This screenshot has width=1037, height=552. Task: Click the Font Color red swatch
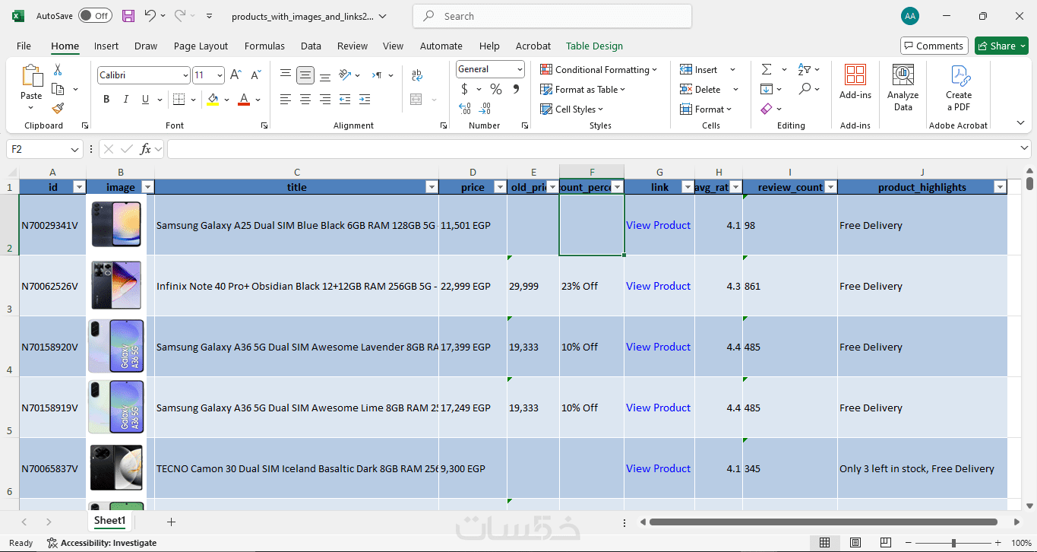point(244,100)
